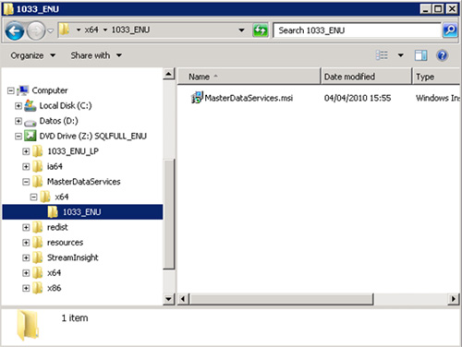Select Computer in the navigation tree

pyautogui.click(x=50, y=90)
